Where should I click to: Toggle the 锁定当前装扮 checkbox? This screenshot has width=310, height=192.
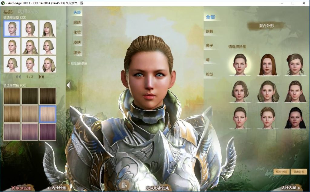69,63
